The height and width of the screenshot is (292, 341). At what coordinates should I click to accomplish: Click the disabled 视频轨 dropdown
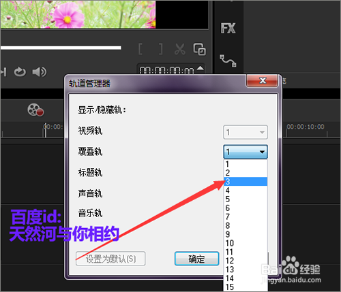246,132
